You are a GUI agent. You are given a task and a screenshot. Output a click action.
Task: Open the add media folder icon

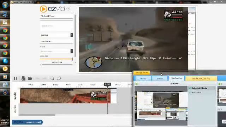point(30,78)
